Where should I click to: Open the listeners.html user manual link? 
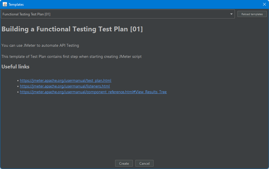[x=65, y=86]
